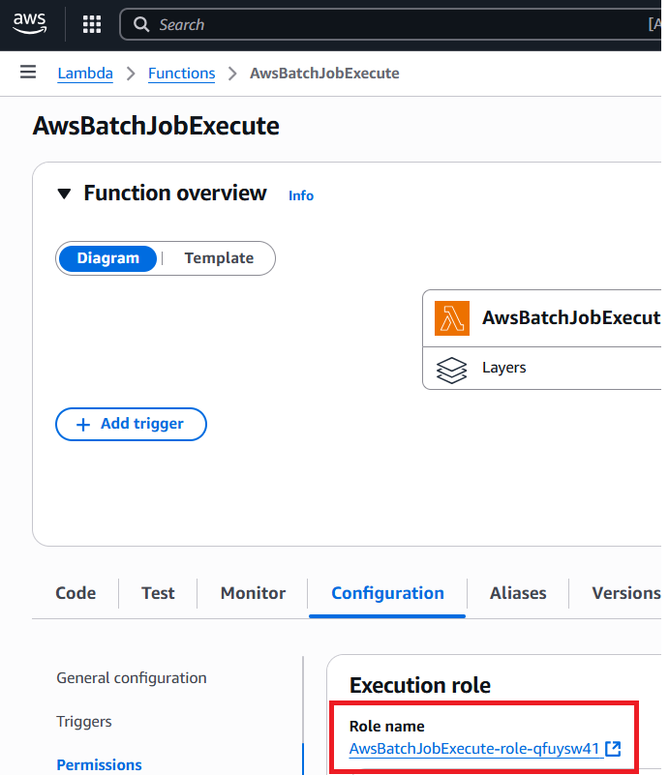
Task: Click the external link icon beside role name
Action: coord(613,749)
